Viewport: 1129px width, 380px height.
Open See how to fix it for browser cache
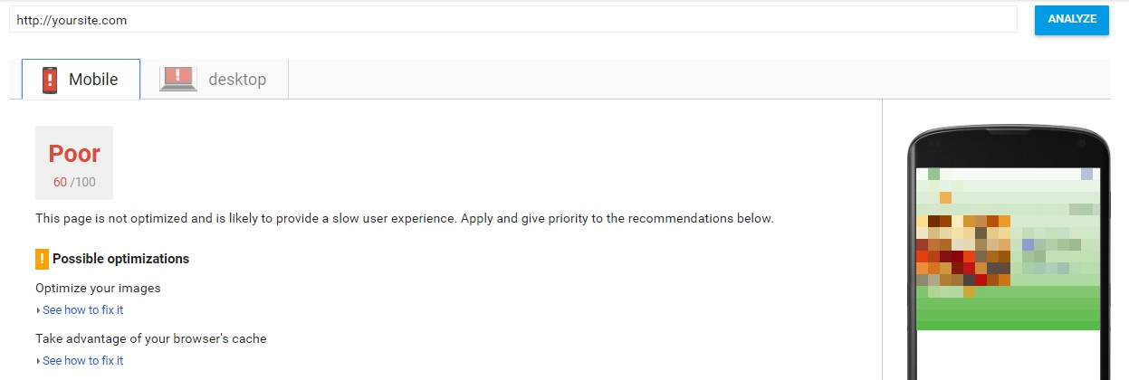[x=82, y=361]
